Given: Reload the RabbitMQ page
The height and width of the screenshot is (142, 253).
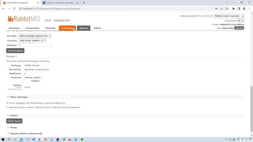Looking at the screenshot, I should 14,9.
